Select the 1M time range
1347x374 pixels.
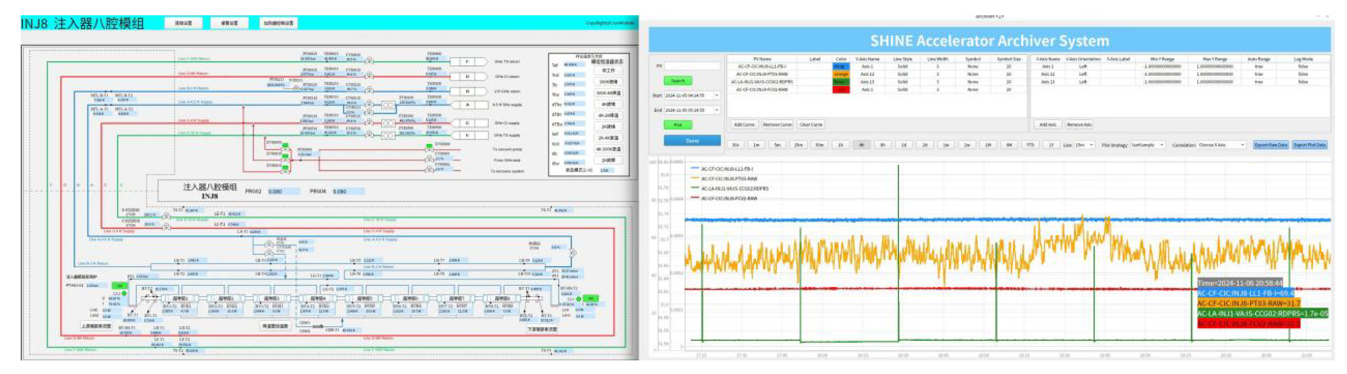(x=988, y=145)
